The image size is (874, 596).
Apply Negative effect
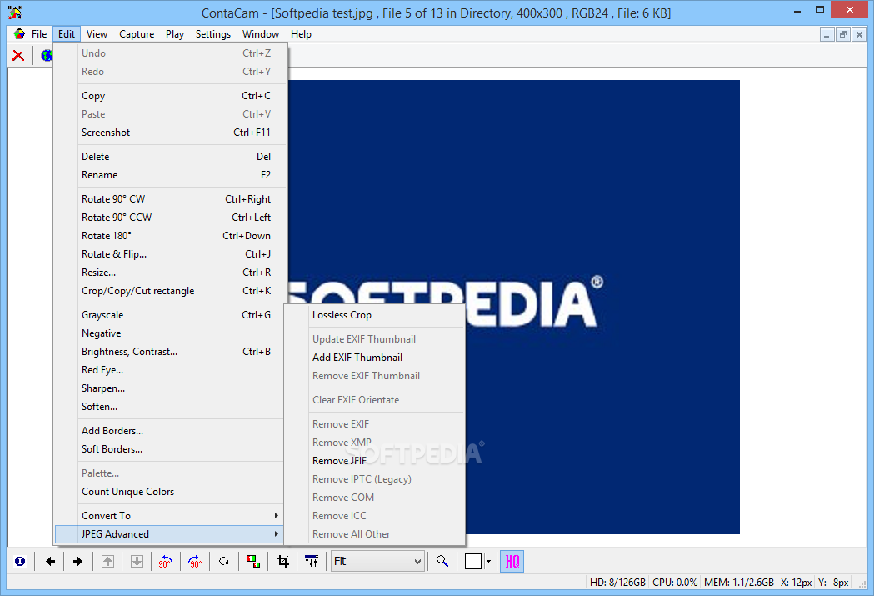[169, 333]
